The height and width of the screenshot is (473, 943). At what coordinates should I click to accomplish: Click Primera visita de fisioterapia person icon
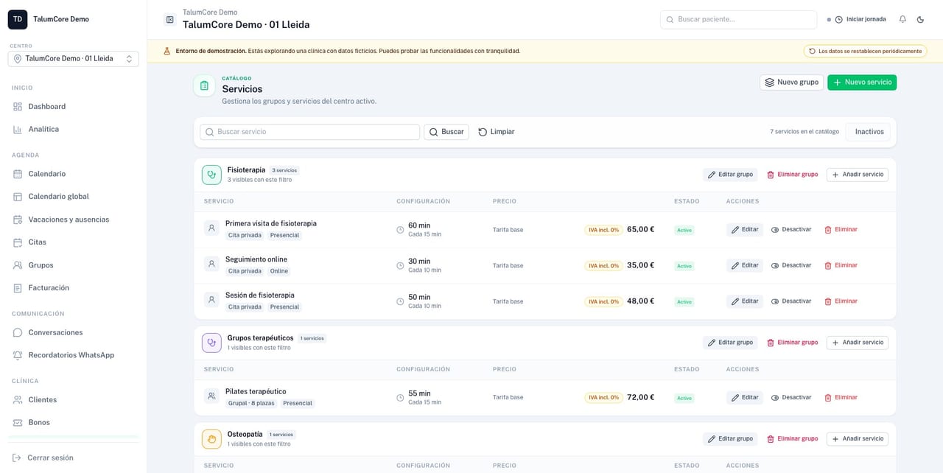pos(211,228)
